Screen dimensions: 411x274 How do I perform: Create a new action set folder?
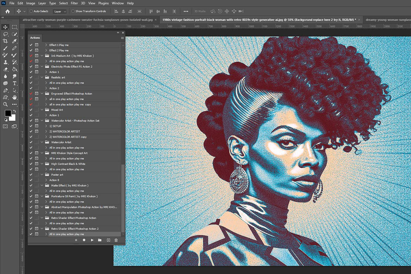100,240
